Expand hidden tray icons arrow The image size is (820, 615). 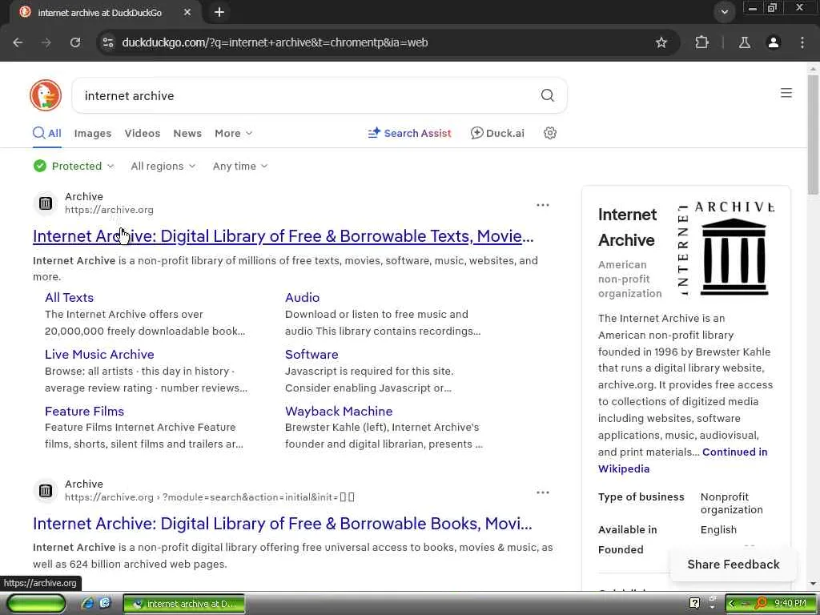[x=731, y=604]
